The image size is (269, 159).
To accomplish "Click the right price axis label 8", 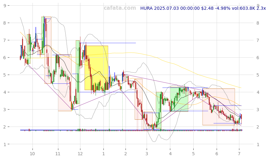I will pyautogui.click(x=258, y=23).
